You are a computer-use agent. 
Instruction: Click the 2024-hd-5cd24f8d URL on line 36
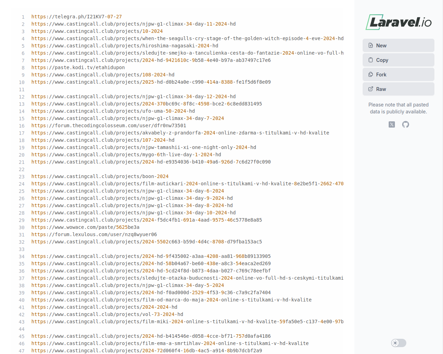(151, 271)
